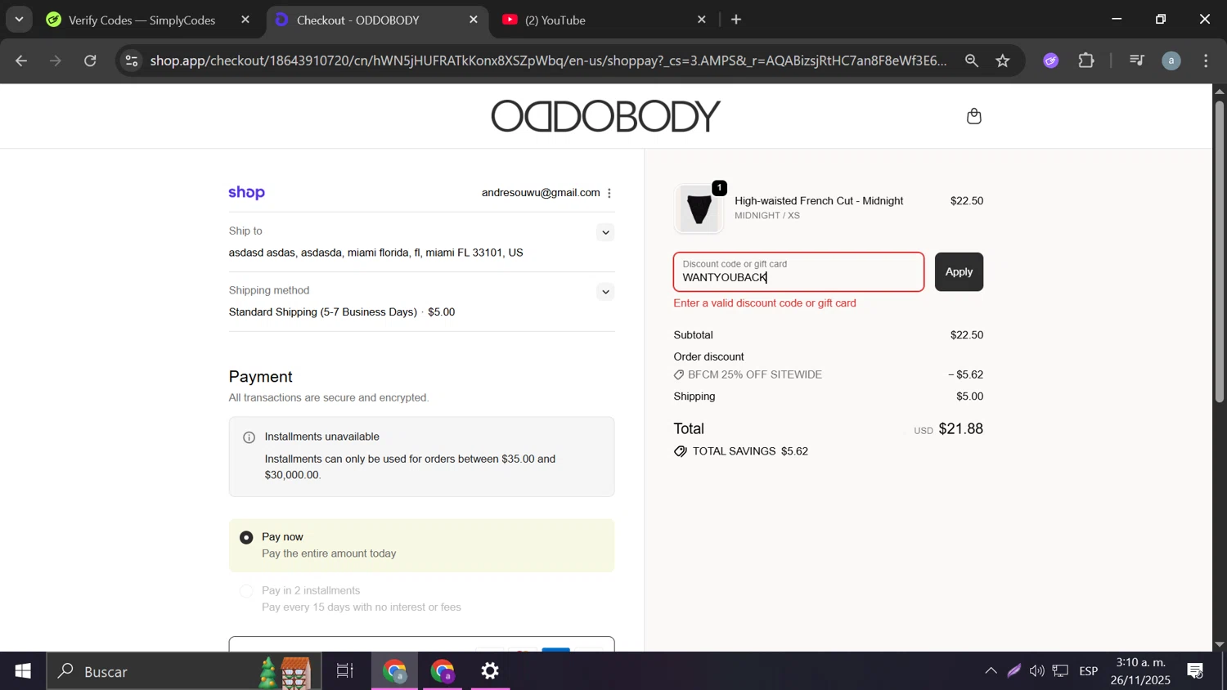
Task: View site information icon in address bar
Action: [132, 60]
